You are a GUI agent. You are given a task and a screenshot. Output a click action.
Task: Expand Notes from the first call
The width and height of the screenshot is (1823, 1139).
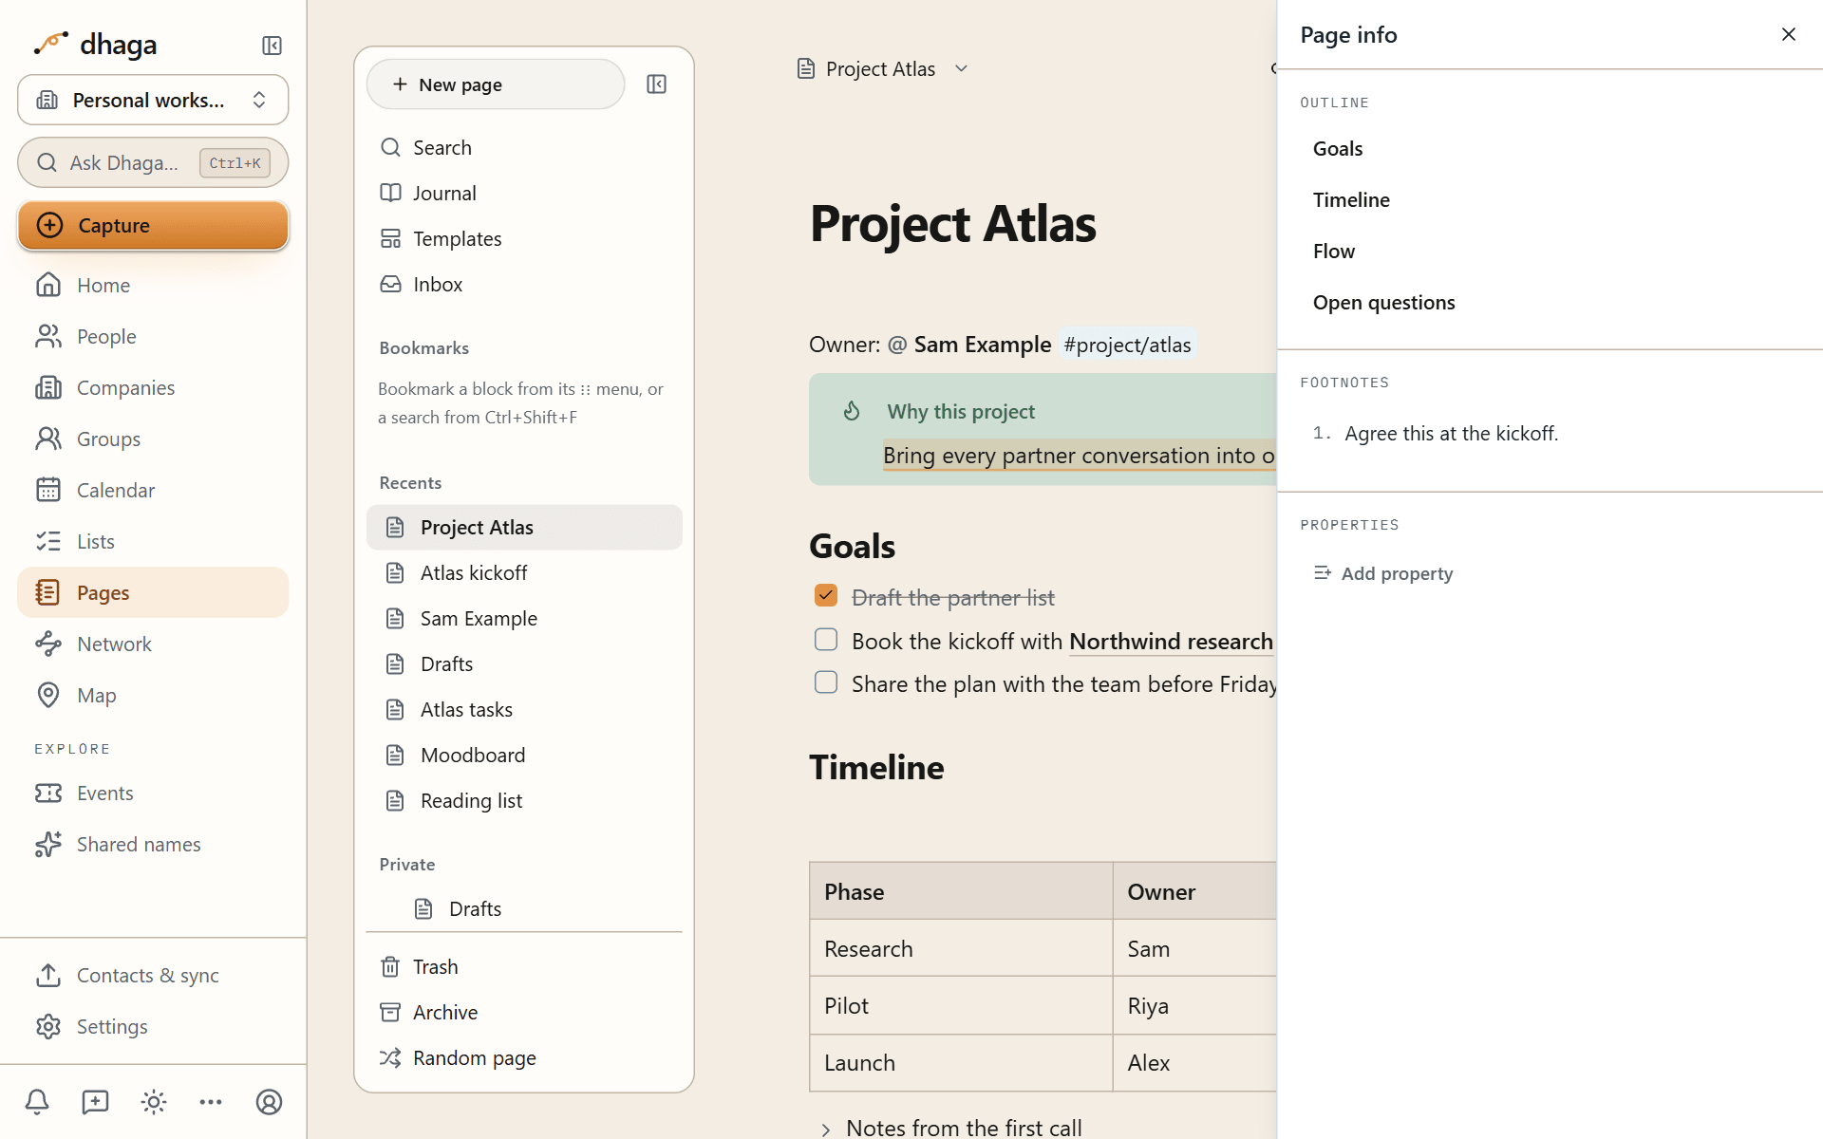pos(826,1130)
